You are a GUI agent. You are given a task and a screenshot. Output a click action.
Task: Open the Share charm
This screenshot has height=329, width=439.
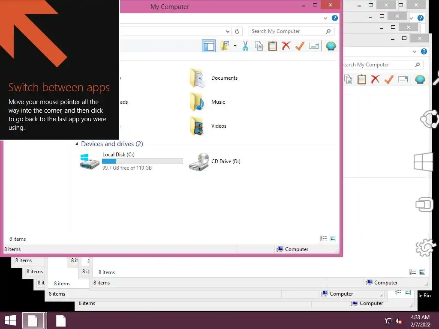click(430, 119)
